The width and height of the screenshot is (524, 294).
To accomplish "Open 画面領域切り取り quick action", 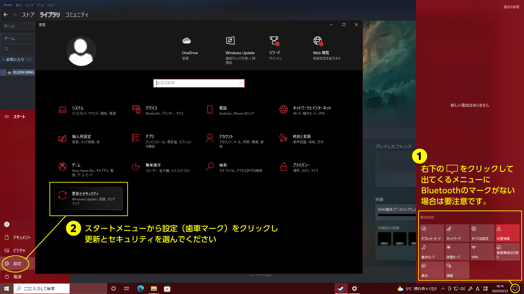I will [507, 251].
